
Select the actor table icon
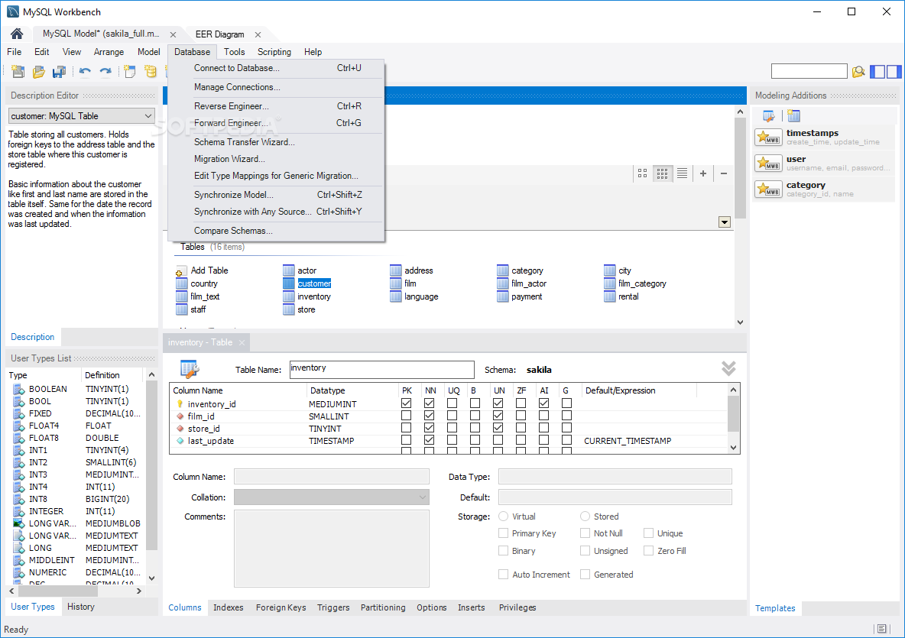[289, 270]
